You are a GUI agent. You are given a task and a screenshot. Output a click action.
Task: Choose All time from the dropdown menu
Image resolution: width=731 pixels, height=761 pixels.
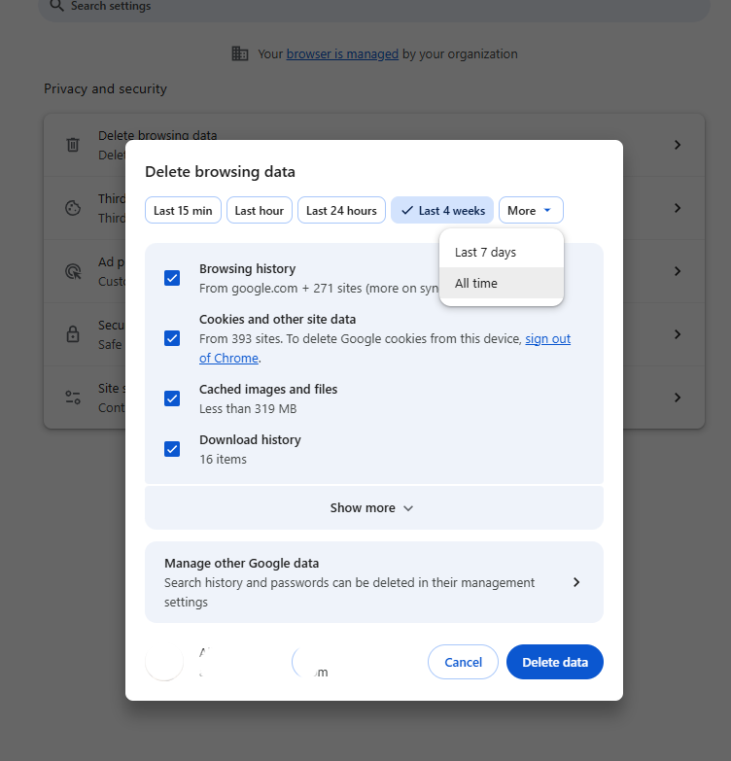(476, 283)
